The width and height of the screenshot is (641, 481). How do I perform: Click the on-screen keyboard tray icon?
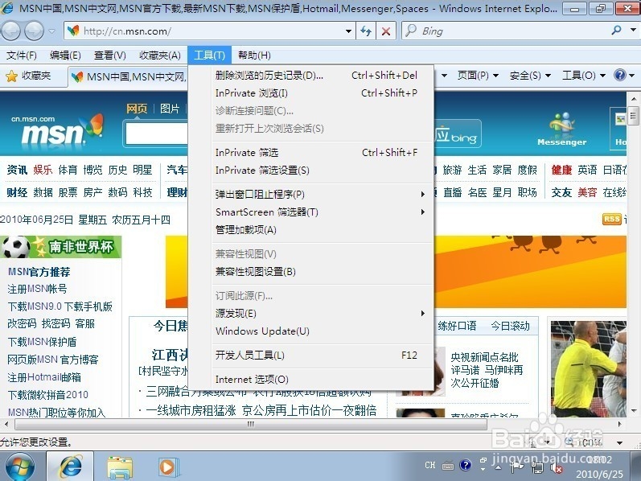point(448,466)
